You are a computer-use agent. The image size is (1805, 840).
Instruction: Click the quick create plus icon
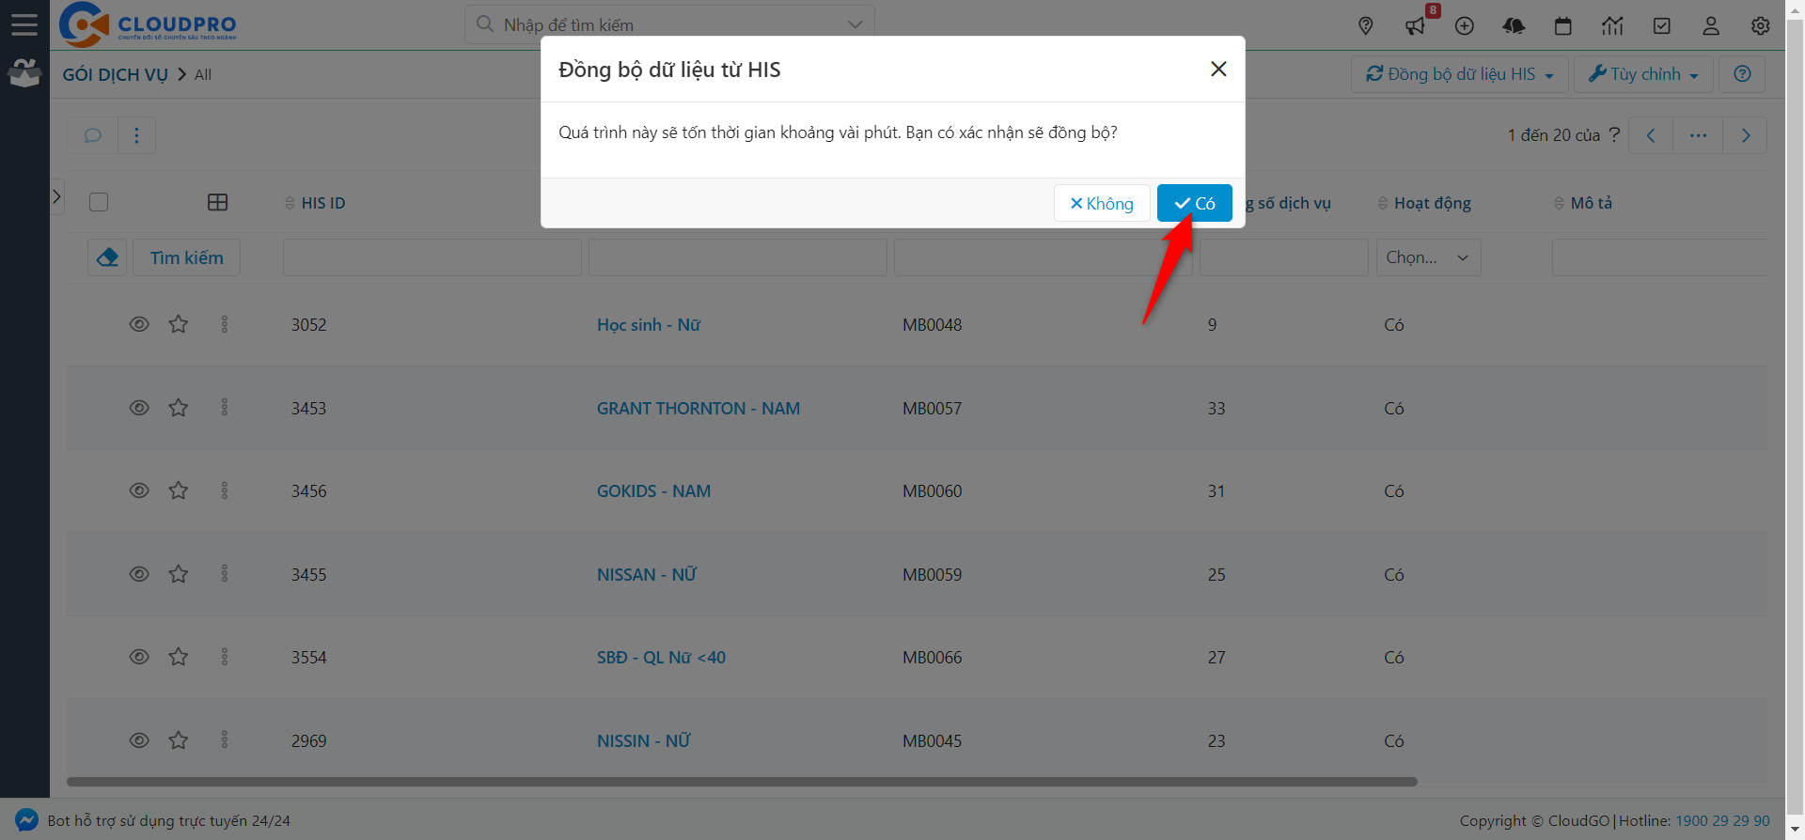(x=1465, y=26)
